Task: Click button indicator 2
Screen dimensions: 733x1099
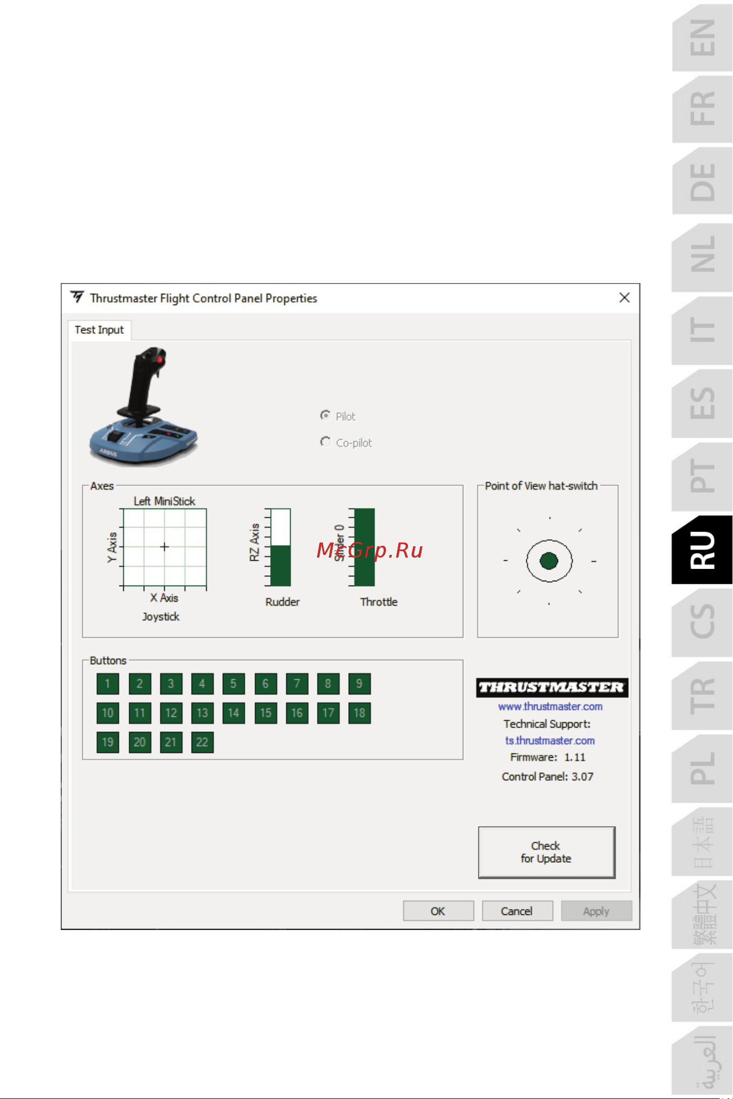Action: coord(139,684)
